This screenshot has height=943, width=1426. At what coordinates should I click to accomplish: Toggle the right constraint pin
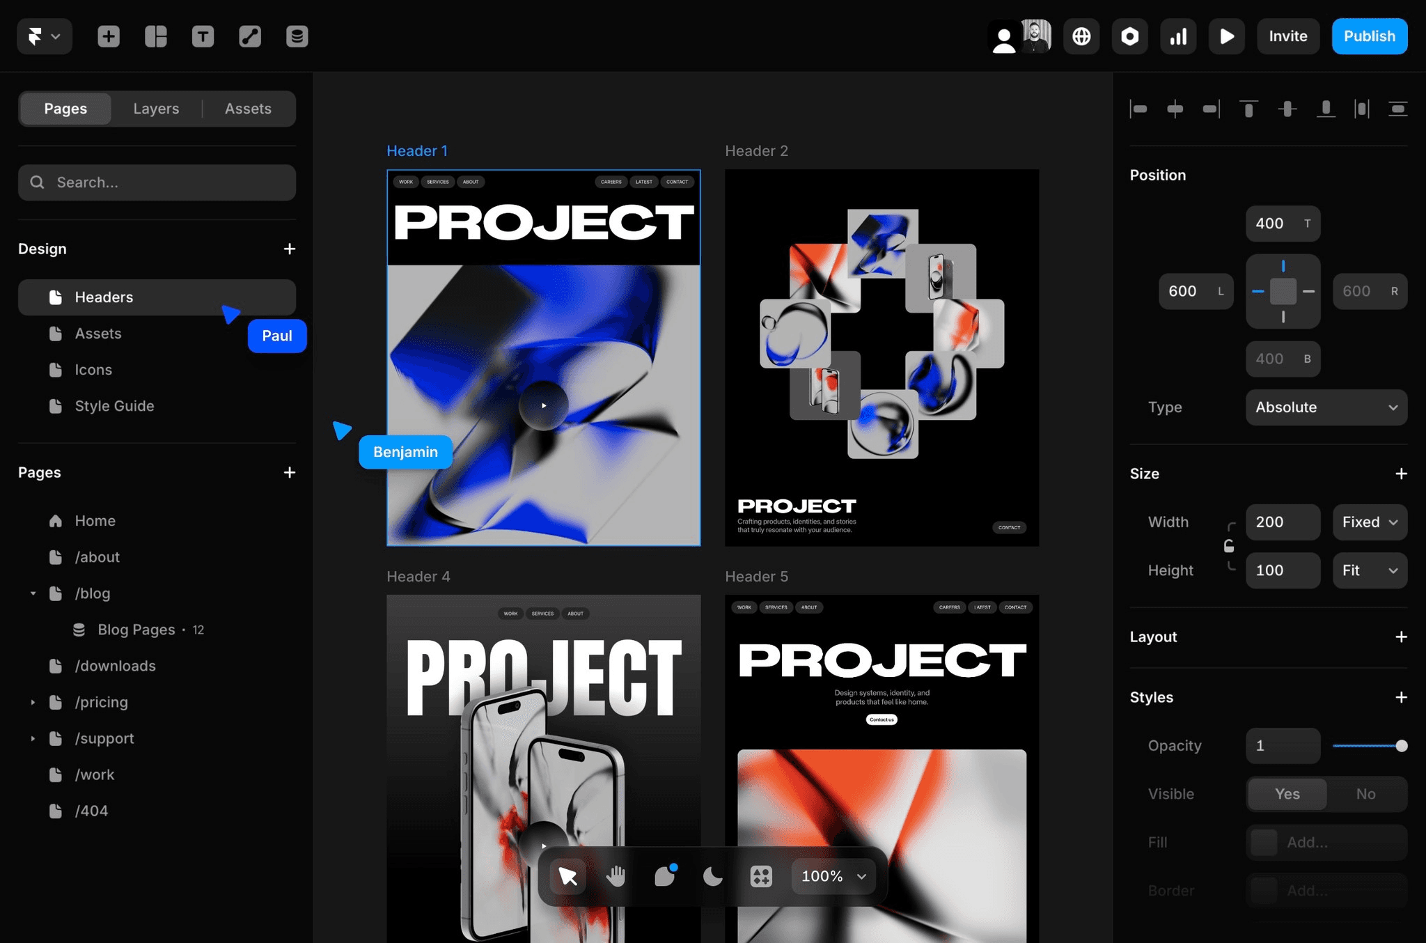tap(1309, 291)
